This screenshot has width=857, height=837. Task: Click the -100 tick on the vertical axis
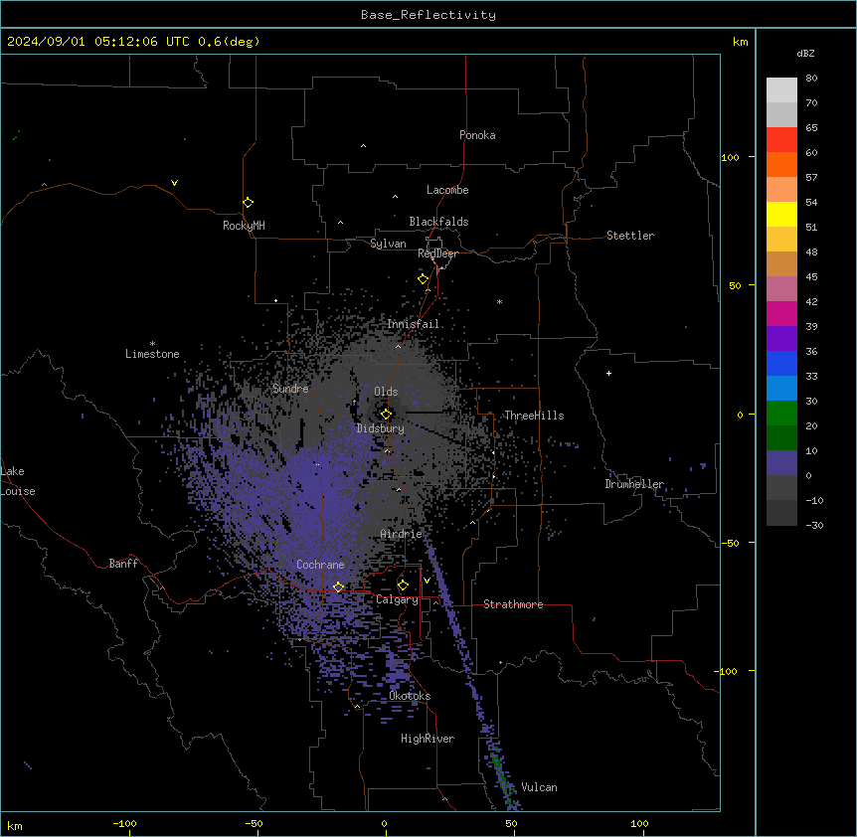(727, 671)
